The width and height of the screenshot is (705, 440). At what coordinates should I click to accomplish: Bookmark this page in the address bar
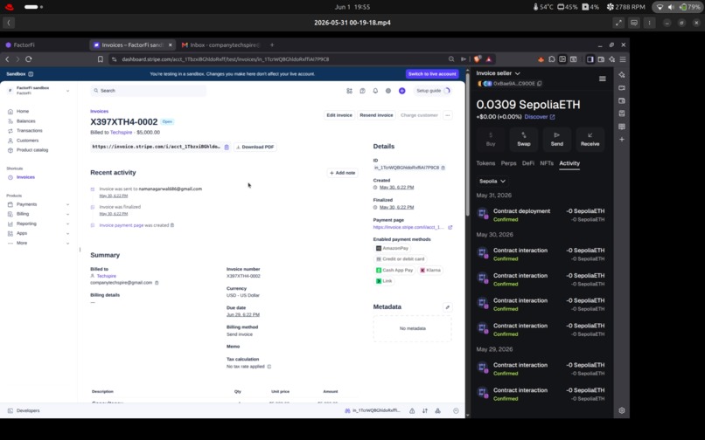coord(101,58)
